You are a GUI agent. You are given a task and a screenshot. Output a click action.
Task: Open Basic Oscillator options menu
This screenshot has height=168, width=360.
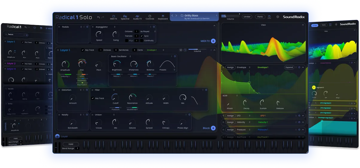(x=172, y=56)
